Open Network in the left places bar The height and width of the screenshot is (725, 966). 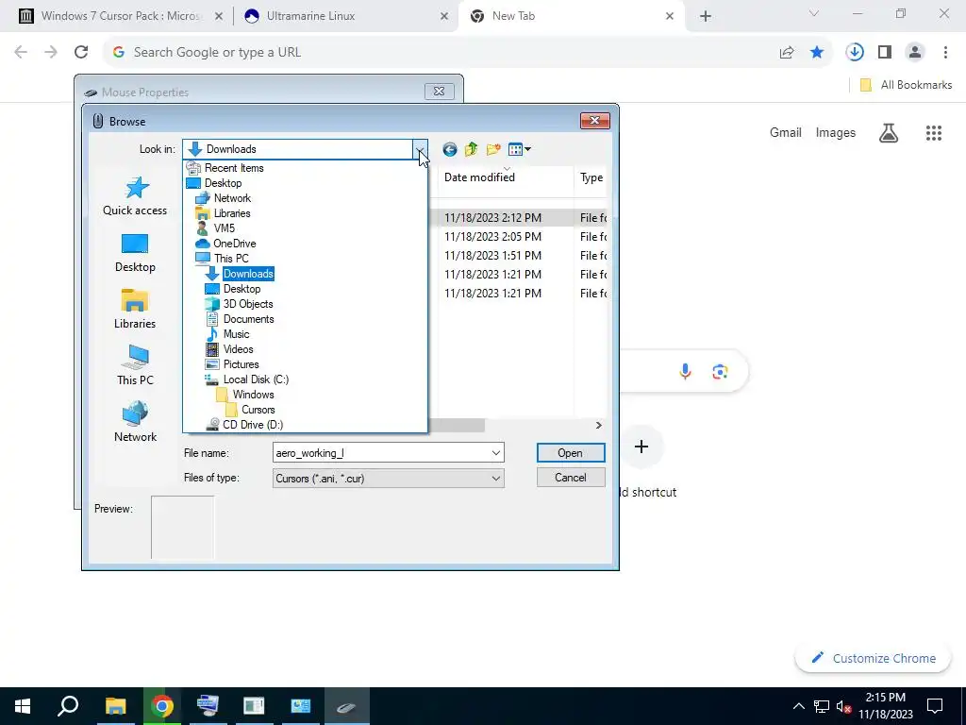[x=135, y=422]
